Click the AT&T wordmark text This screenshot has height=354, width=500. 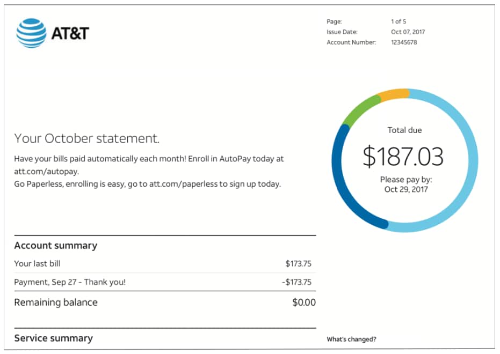tap(70, 33)
